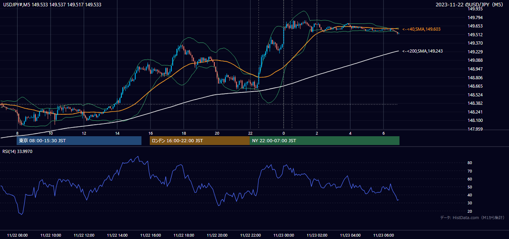
Task: Click the 149.512 price axis label
Action: (x=476, y=34)
